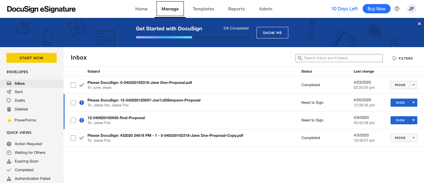Viewport: 424px width, 183px height.
Task: Expand Sign dropdown arrow for Rod-Proposal
Action: click(414, 120)
